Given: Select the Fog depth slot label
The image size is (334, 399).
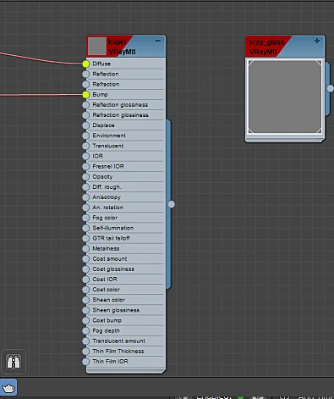Looking at the screenshot, I should (x=106, y=330).
